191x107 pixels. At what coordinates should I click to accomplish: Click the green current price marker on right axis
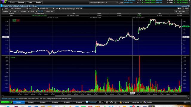click(186, 26)
